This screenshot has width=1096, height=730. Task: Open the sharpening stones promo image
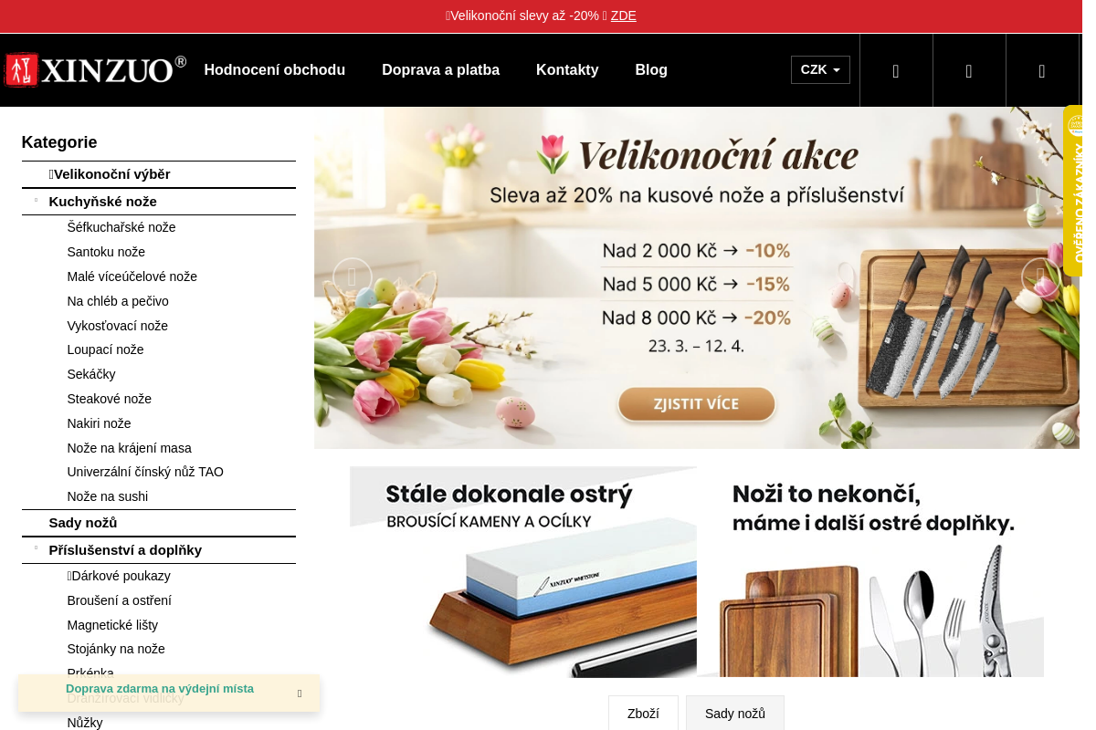pos(523,572)
